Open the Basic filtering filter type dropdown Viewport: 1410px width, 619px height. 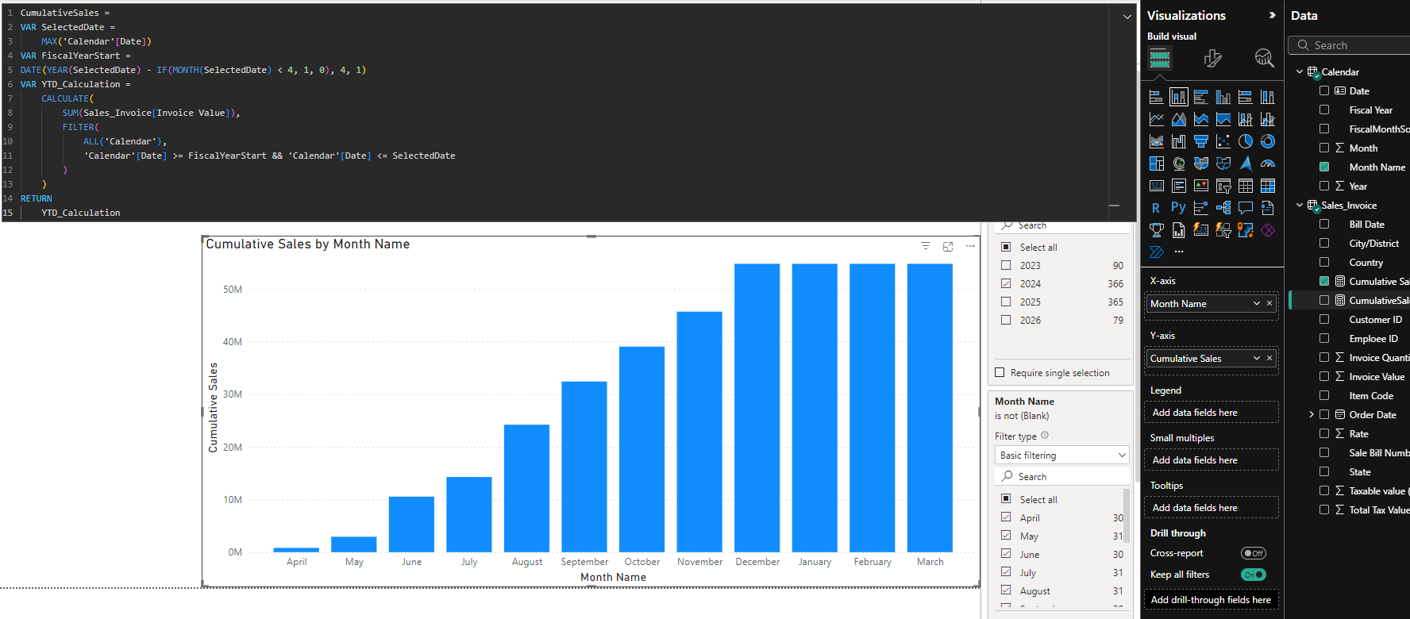coord(1061,455)
